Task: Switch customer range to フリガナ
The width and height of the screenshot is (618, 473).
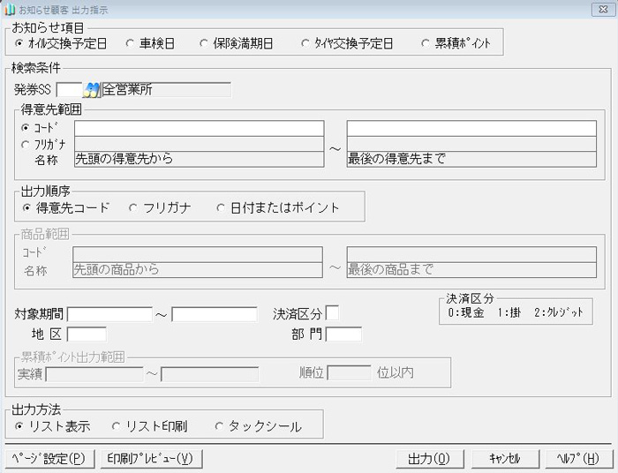Action: 25,144
